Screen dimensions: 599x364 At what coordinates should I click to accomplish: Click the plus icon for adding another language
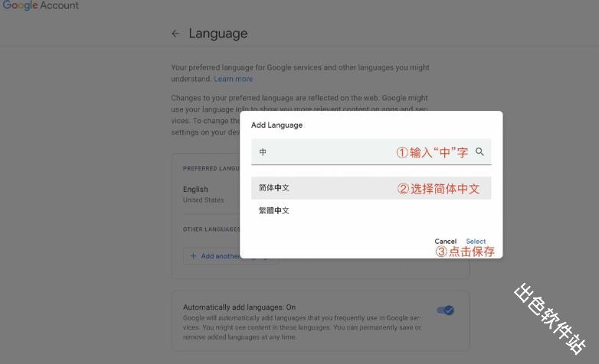(193, 256)
